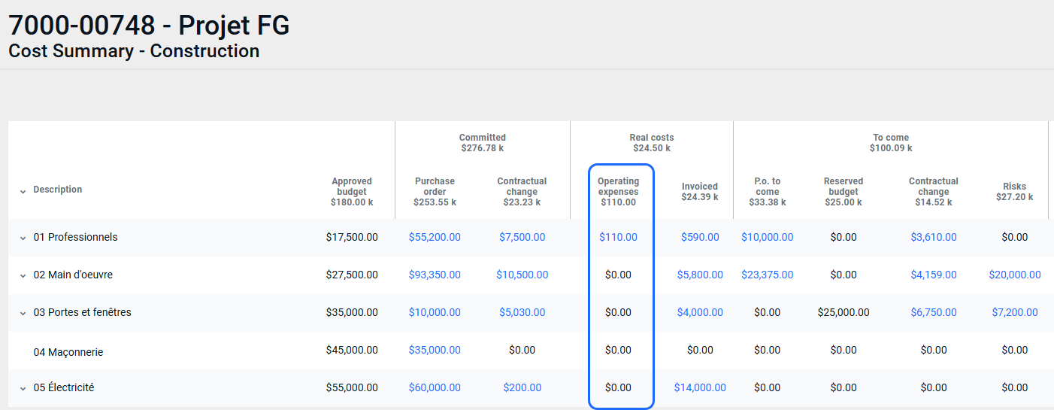1054x410 pixels.
Task: Click the P.o. to come column header
Action: (x=767, y=192)
